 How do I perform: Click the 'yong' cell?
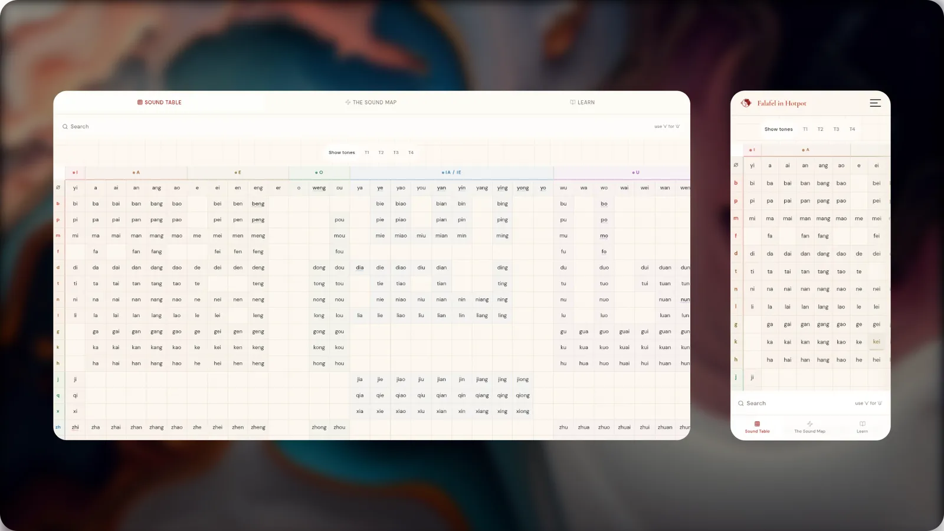pyautogui.click(x=523, y=188)
